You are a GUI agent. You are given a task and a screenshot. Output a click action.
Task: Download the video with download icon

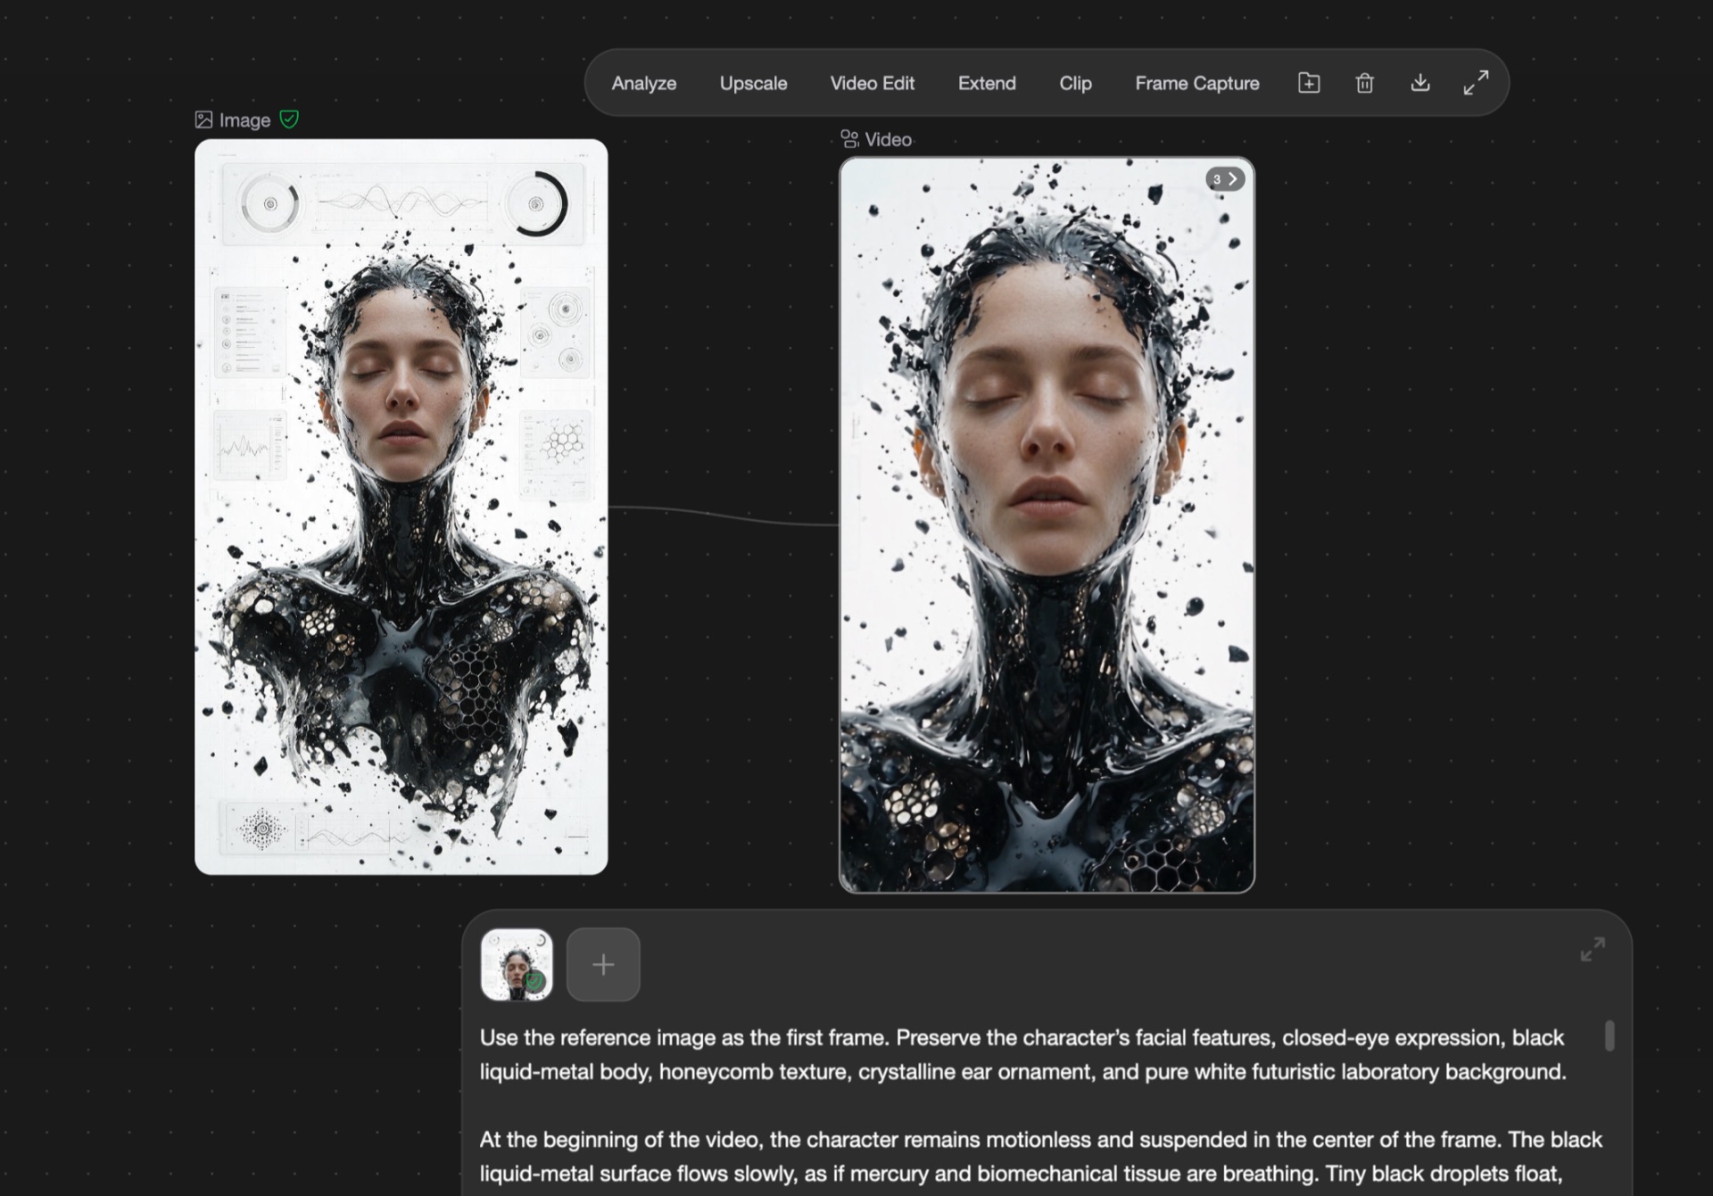[x=1420, y=83]
